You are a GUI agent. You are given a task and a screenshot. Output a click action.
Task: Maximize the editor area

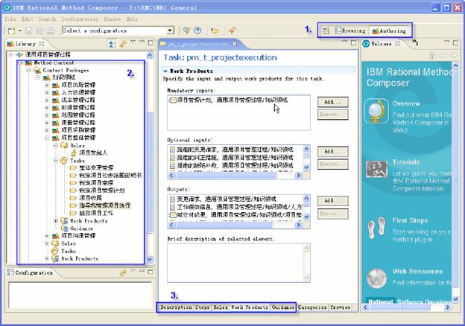coord(353,43)
